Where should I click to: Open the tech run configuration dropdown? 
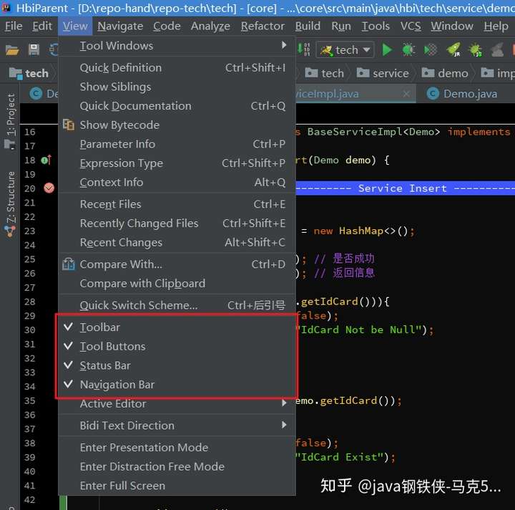coord(345,50)
